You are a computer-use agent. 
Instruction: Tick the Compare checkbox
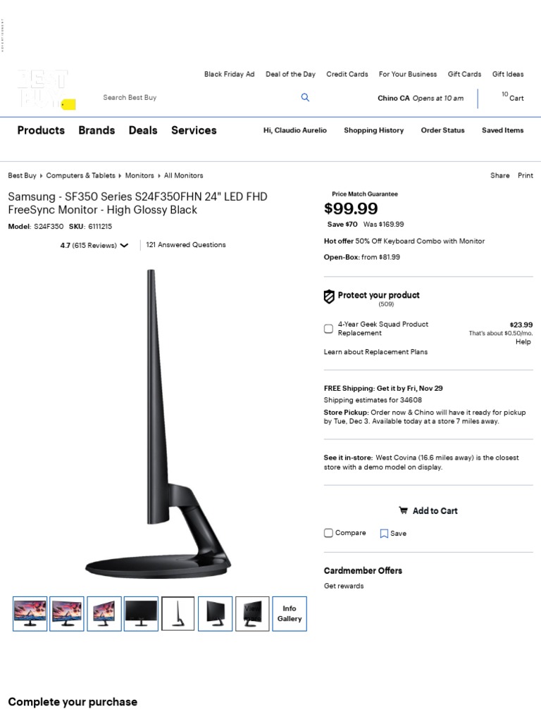(x=328, y=533)
